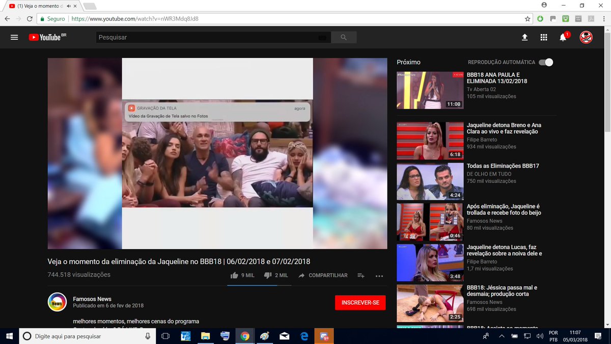Open the on-screen keyboard icon in search box
Viewport: 611px width, 344px height.
[322, 37]
